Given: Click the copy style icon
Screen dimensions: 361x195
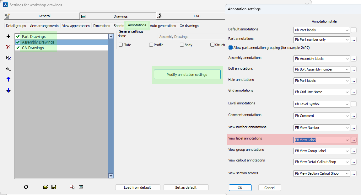Looking at the screenshot, I should pyautogui.click(x=8, y=58).
